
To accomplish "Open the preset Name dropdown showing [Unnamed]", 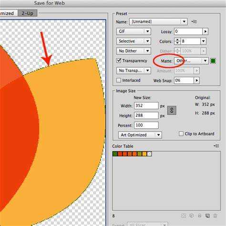I will point(158,21).
